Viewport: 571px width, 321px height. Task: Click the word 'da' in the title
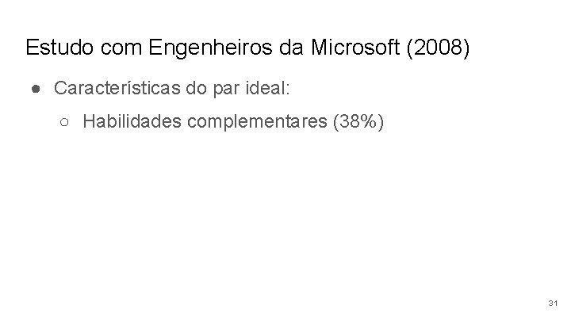[291, 48]
